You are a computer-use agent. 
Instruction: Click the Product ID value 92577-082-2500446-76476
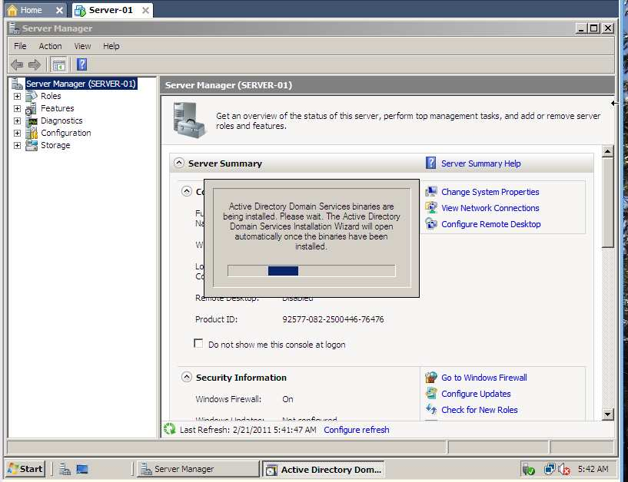click(x=333, y=319)
